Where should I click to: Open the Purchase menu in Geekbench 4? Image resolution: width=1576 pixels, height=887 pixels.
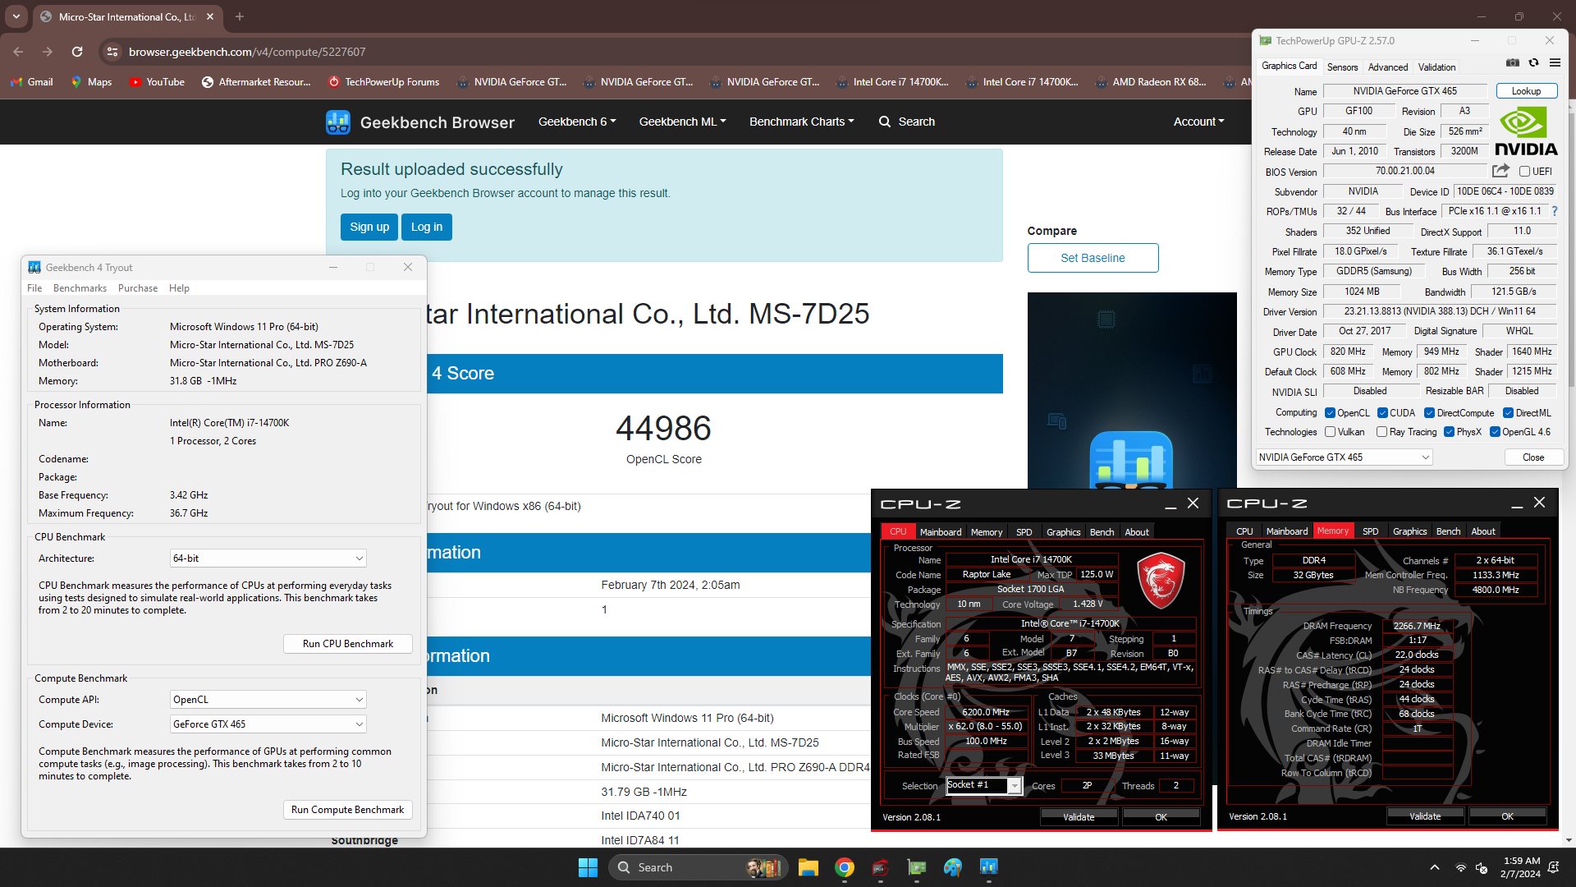click(x=138, y=288)
